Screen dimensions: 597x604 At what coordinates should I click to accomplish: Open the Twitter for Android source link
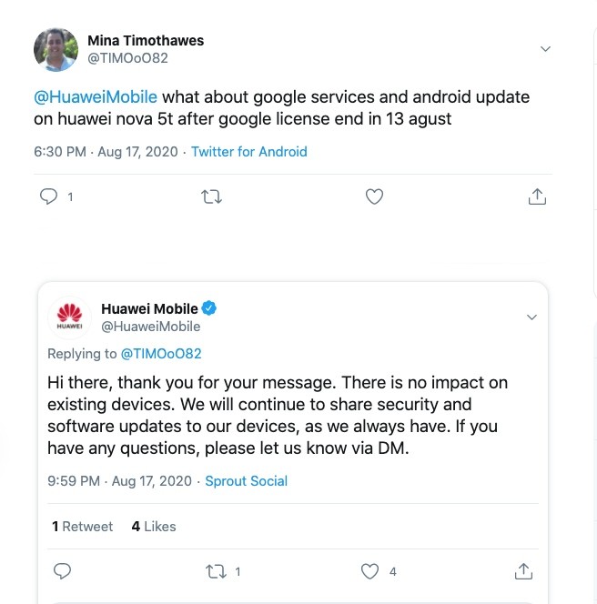[248, 152]
